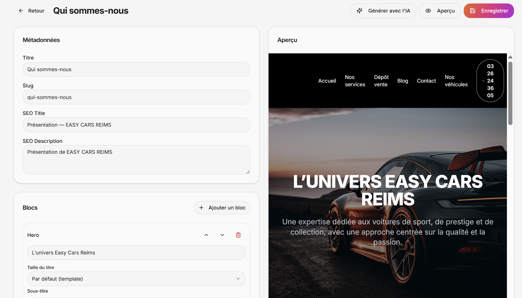Click the Métadonnées section heading

[x=41, y=40]
